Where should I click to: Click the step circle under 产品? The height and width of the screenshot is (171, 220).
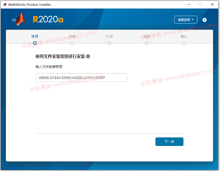click(x=109, y=43)
